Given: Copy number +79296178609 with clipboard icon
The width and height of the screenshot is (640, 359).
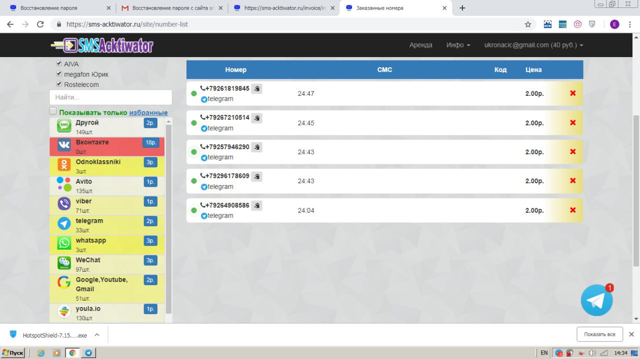Looking at the screenshot, I should coord(256,176).
